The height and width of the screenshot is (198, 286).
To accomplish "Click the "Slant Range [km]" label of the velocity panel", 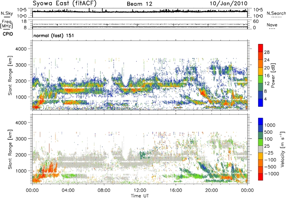I will coord(10,149).
